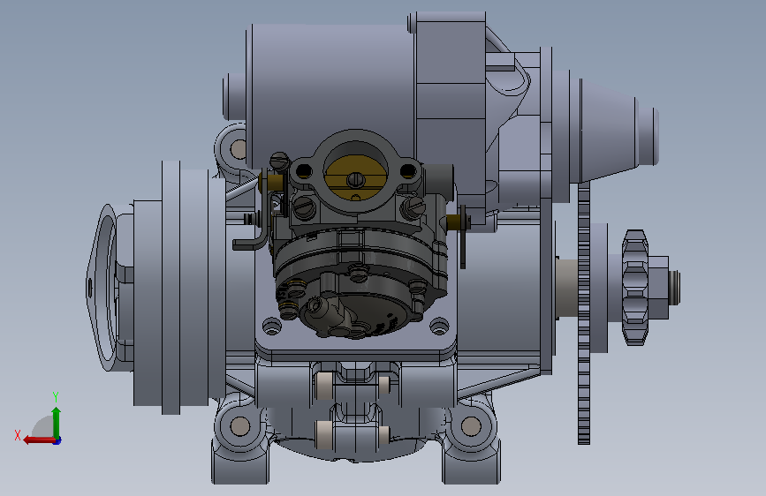Screen dimensions: 766x496
Task: Select the brass shaft end on carburetor right side
Action: 453,222
